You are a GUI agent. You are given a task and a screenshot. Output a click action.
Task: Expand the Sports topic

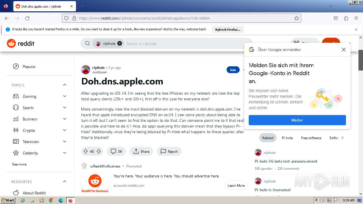[x=65, y=108]
